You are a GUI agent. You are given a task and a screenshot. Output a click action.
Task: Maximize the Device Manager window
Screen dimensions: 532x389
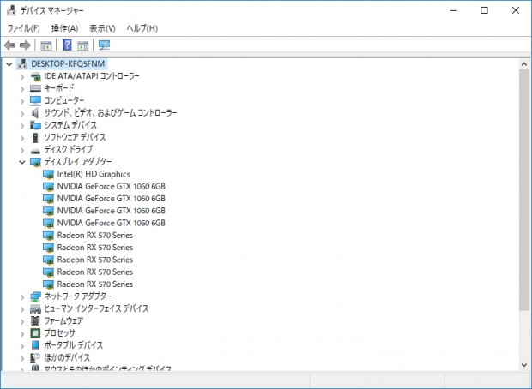485,10
